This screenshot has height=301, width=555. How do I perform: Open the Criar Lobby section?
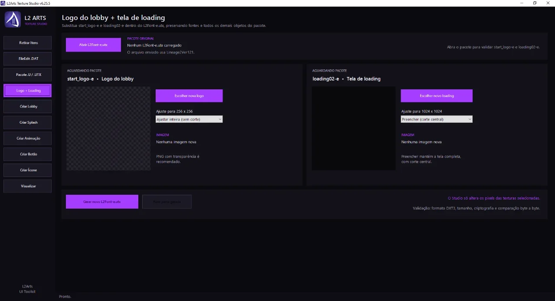click(28, 106)
